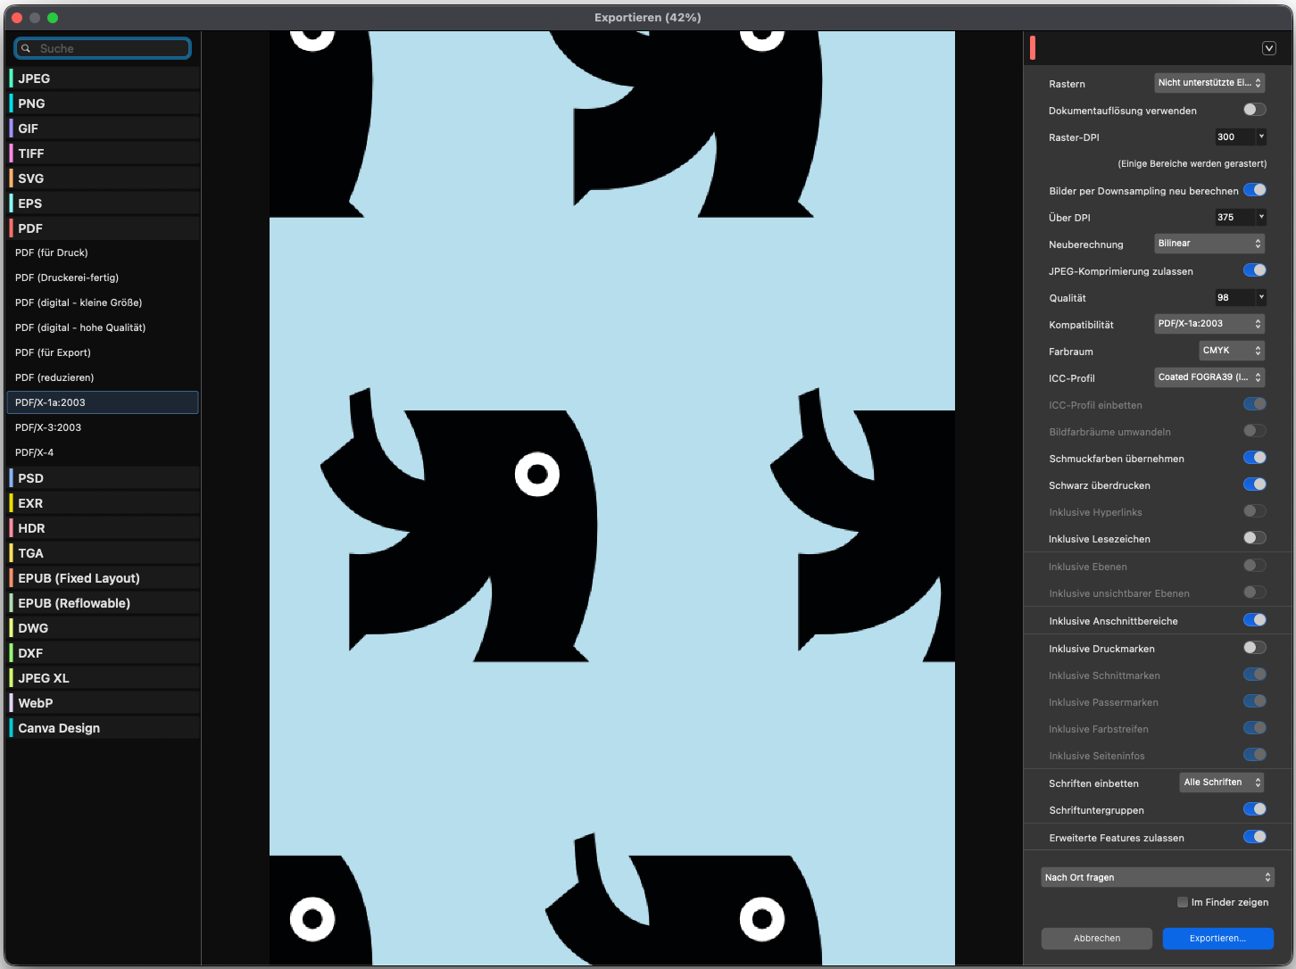Open the Farbraum CMYK dropdown
This screenshot has height=969, width=1296.
(1232, 351)
